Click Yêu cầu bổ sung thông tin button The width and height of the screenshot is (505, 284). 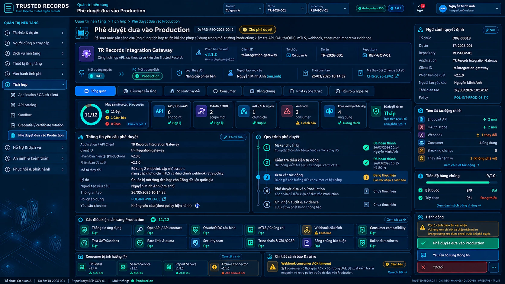point(458,255)
